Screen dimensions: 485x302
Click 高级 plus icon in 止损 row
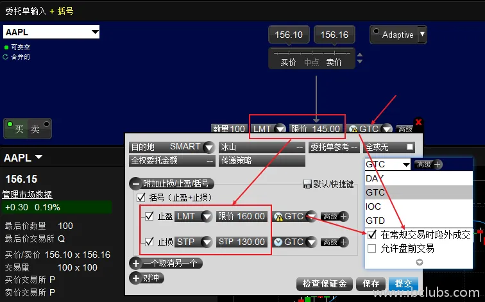(343, 242)
